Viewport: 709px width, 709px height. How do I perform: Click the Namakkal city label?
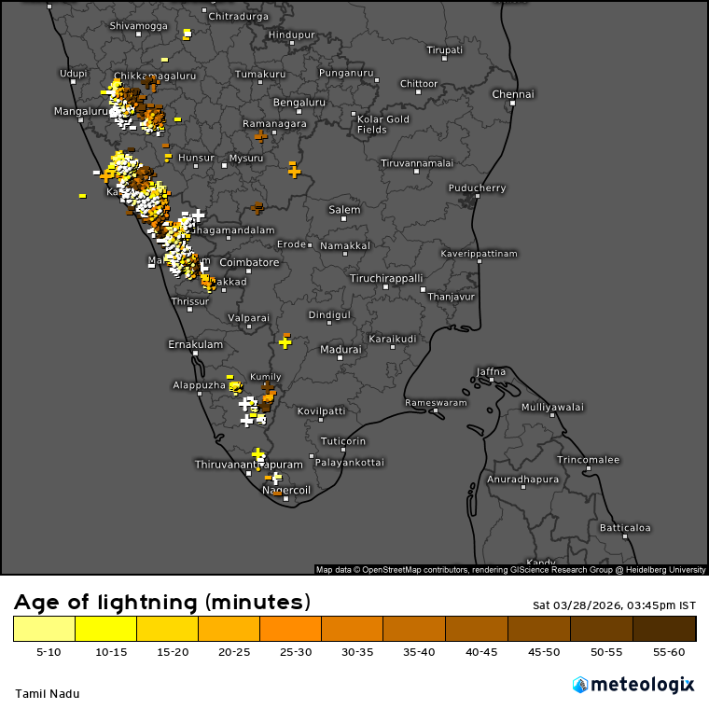click(345, 246)
